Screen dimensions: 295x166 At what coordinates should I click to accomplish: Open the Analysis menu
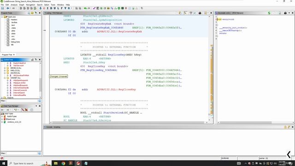click(x=14, y=5)
